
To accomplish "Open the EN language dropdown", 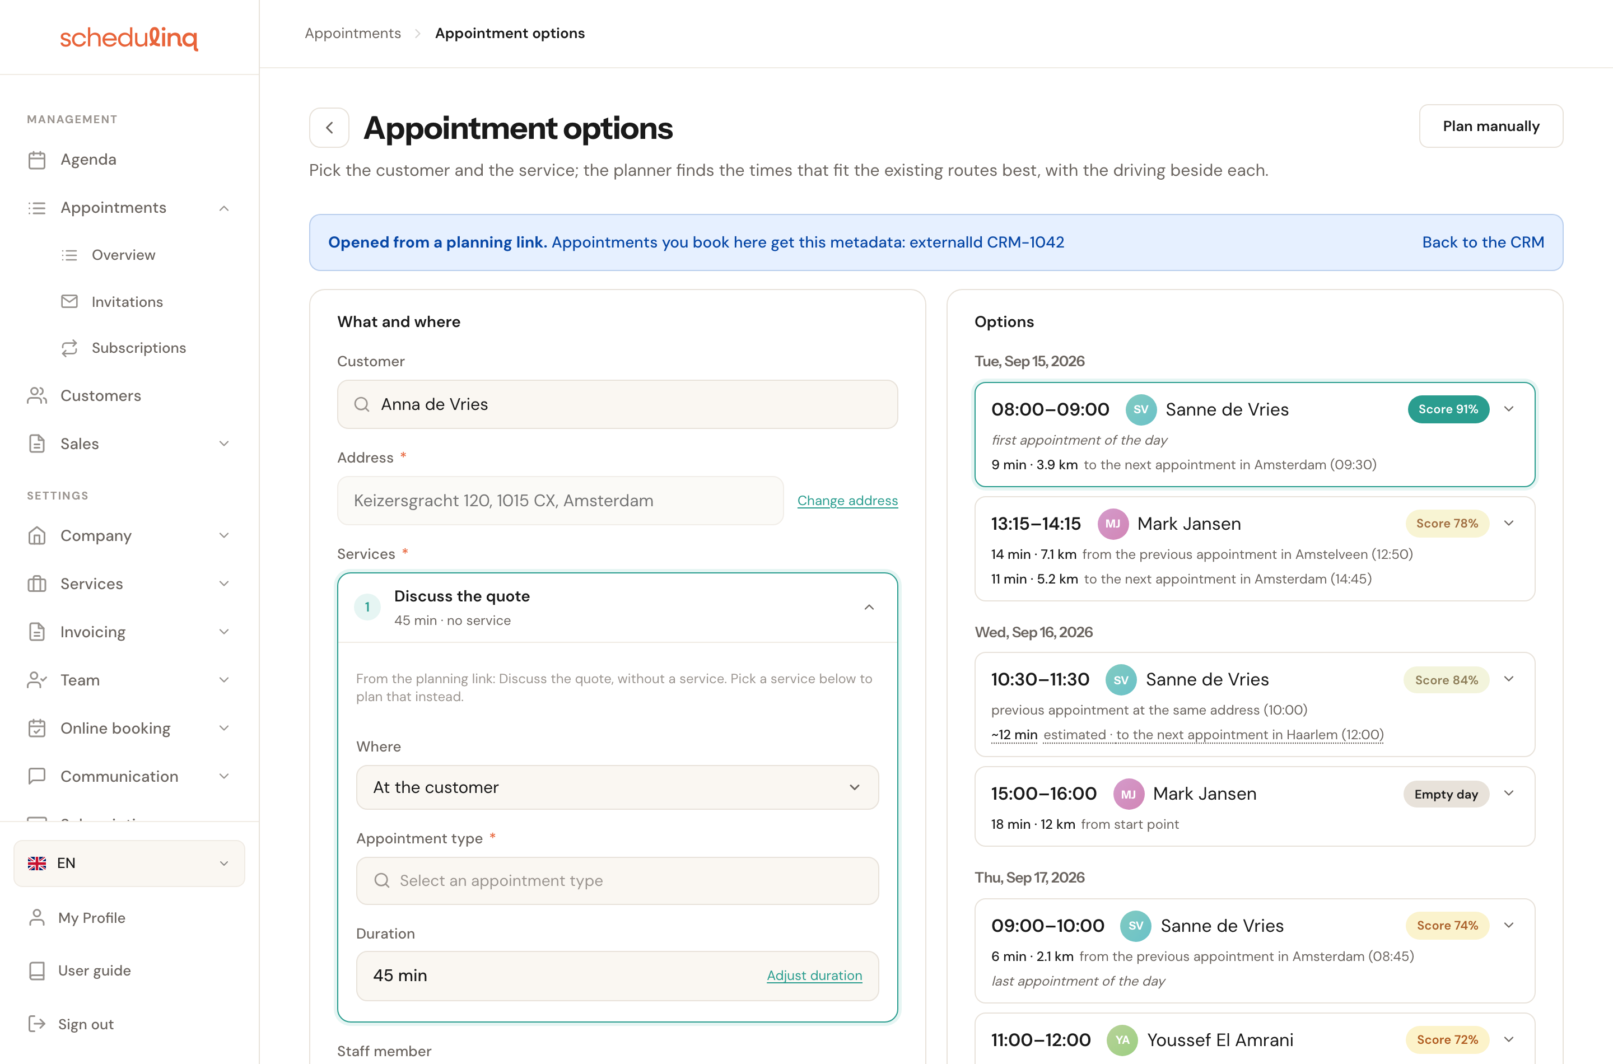I will click(x=129, y=863).
